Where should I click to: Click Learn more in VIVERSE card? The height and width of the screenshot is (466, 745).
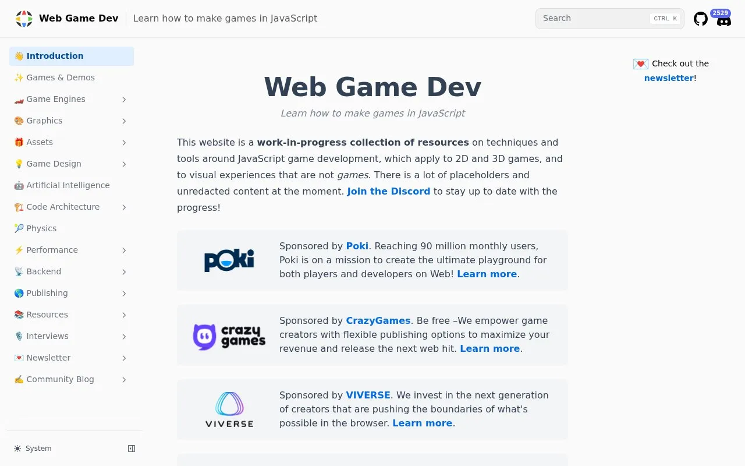(x=422, y=423)
